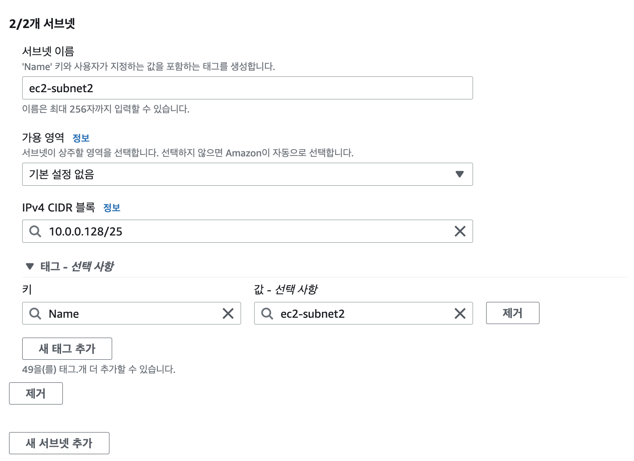The height and width of the screenshot is (461, 634).
Task: Open the 정보 link next to 가용 영역
Action: click(x=81, y=138)
